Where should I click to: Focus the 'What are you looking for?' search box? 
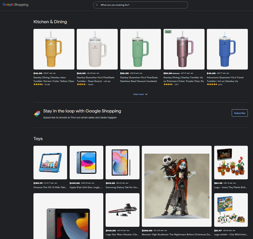tap(140, 5)
